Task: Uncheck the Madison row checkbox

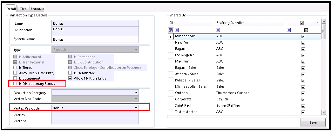Action: 303,62
